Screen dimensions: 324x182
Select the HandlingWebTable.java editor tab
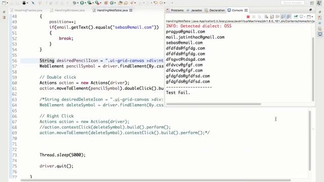[112, 10]
